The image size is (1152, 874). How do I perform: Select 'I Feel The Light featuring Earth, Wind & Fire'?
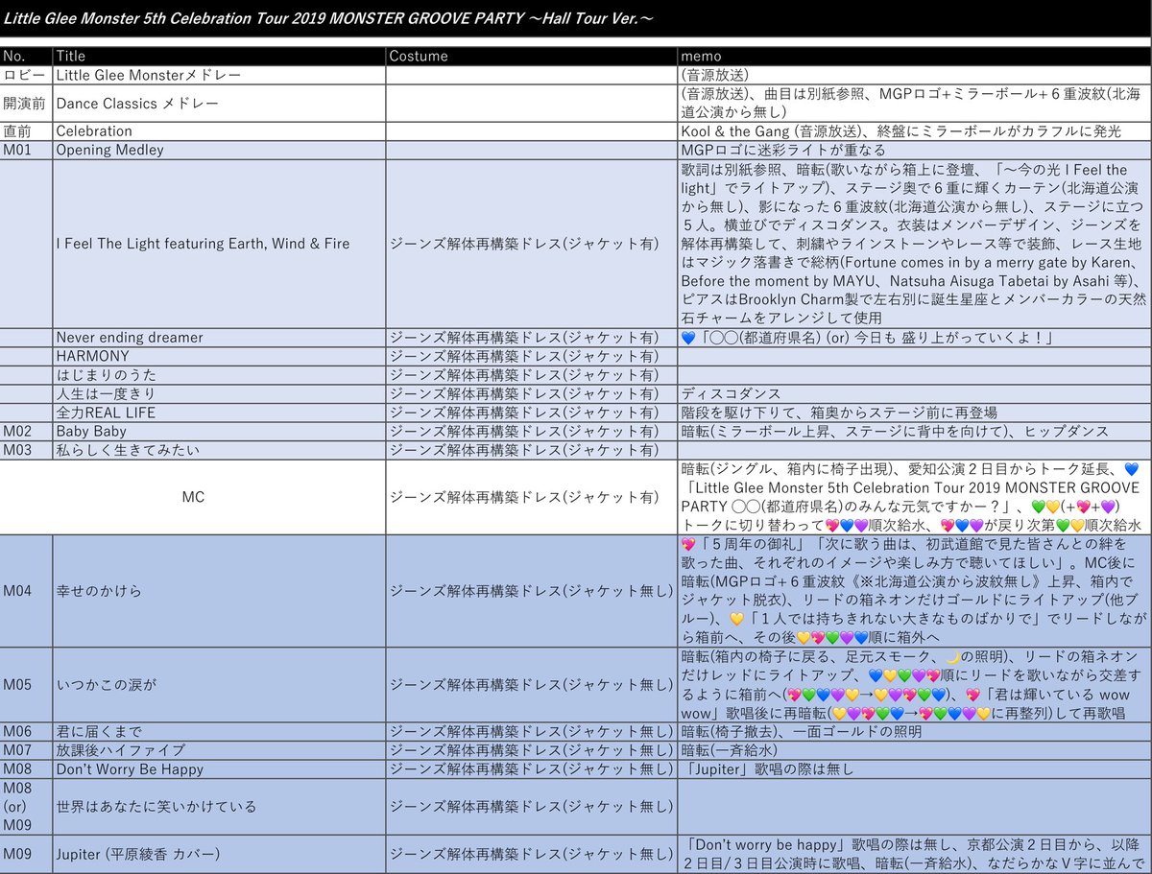coord(220,244)
